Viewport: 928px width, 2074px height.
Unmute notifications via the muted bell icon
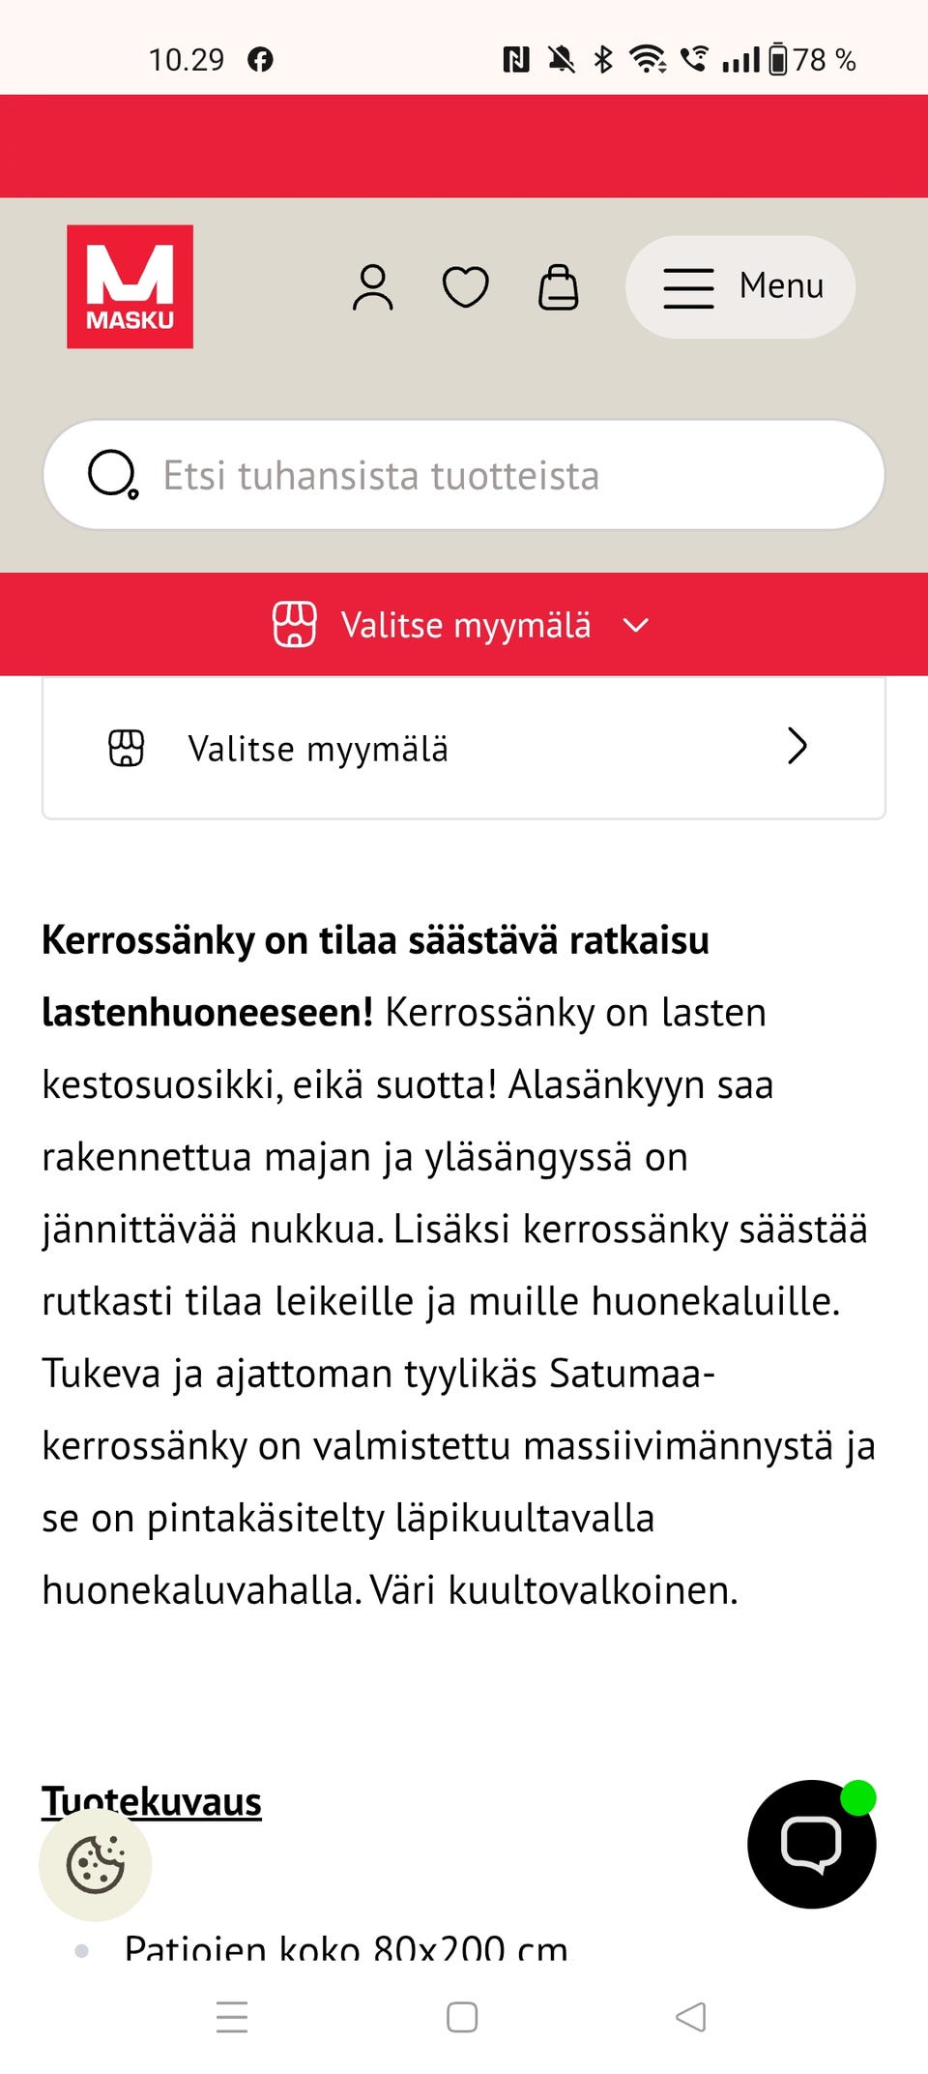[x=559, y=59]
